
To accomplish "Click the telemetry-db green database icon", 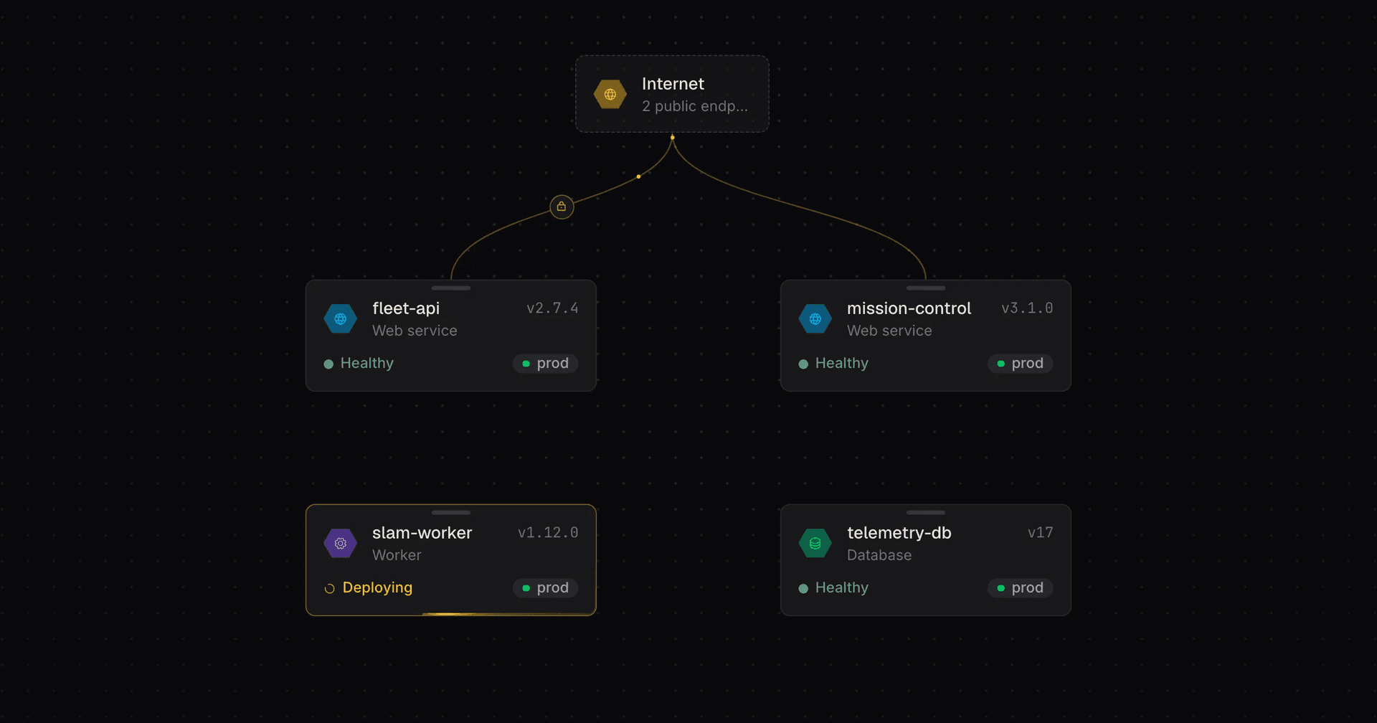I will 815,543.
